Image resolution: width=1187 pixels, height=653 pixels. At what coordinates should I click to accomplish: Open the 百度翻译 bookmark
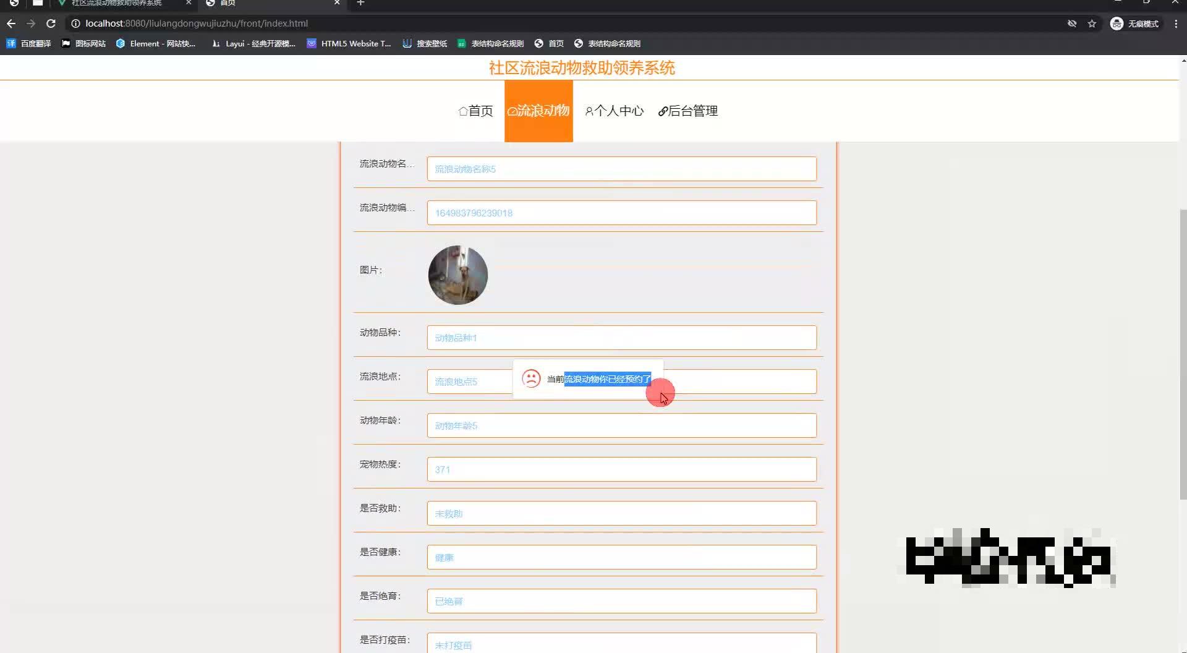tap(28, 43)
